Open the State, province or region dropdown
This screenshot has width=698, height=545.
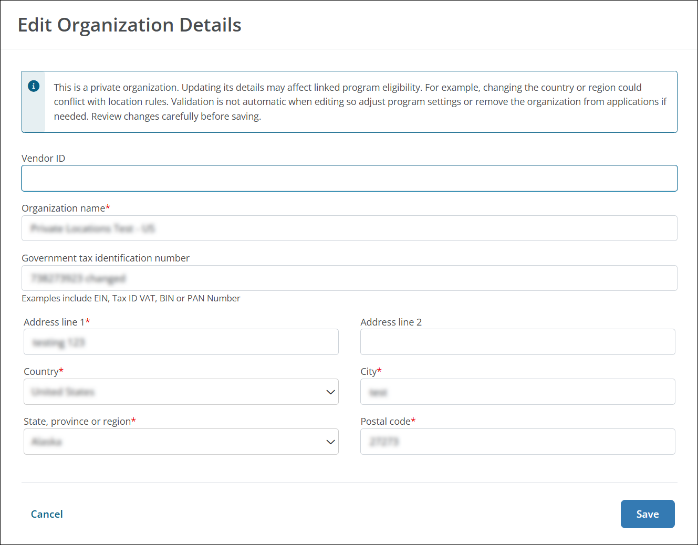pyautogui.click(x=181, y=442)
